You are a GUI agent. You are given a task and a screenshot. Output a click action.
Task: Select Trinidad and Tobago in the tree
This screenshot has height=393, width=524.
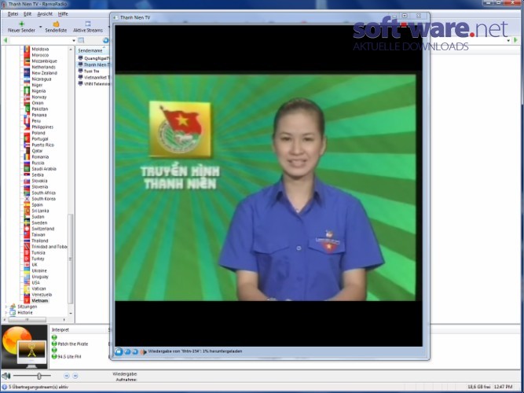coord(49,247)
